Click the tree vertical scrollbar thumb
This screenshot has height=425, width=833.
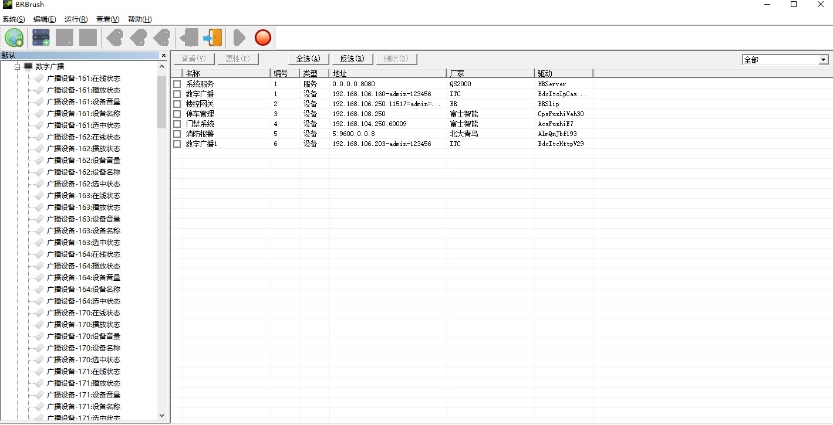click(162, 102)
